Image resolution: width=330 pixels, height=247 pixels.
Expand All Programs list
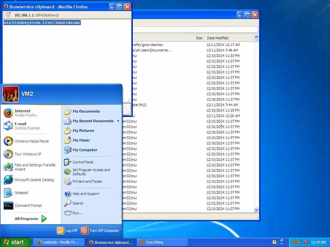coord(31,219)
